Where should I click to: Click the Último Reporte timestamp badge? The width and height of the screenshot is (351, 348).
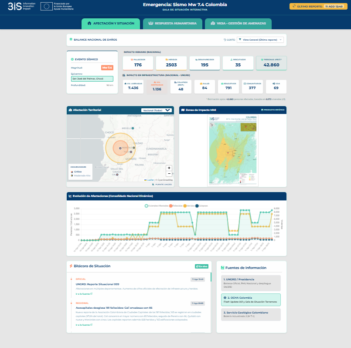click(x=318, y=6)
